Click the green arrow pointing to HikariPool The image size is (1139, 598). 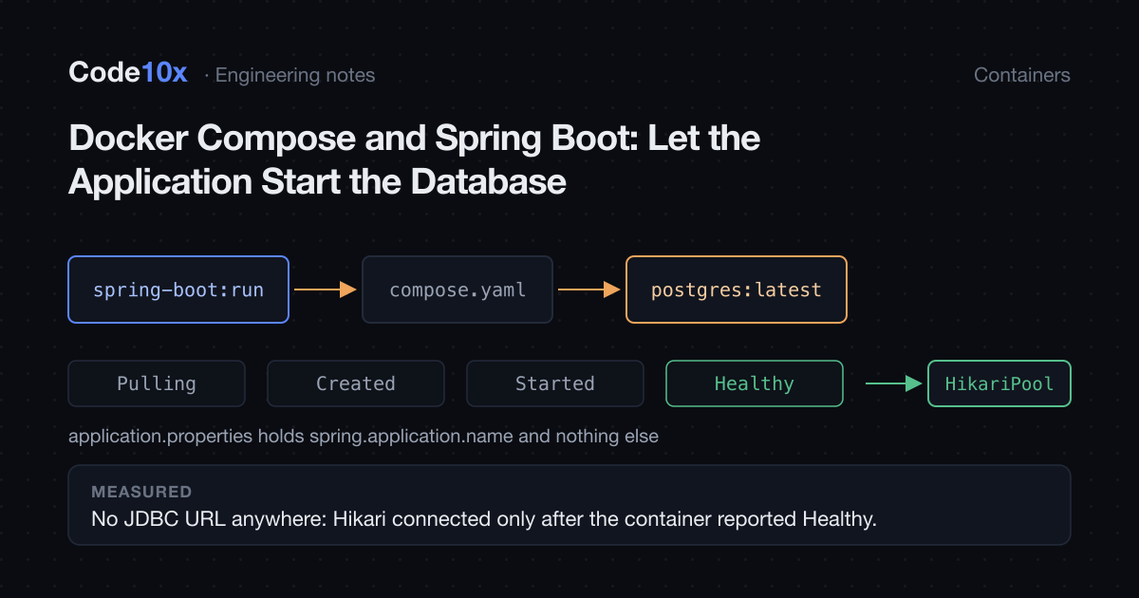pos(894,383)
